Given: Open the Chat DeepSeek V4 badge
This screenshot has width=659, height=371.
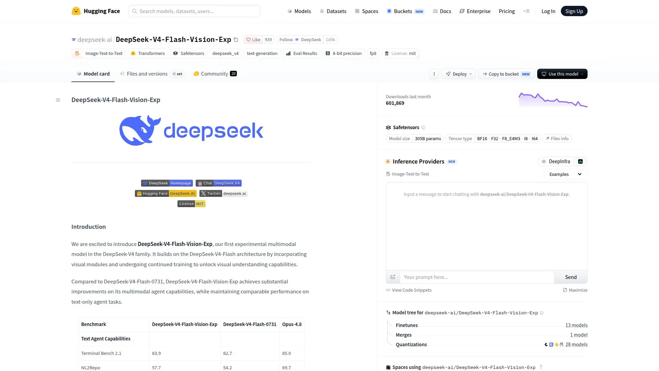Looking at the screenshot, I should (219, 183).
